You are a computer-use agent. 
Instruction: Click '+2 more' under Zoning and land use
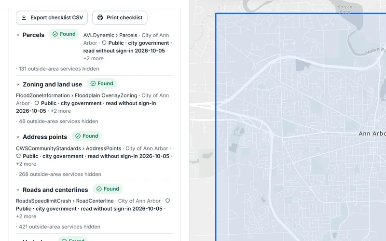click(x=61, y=111)
